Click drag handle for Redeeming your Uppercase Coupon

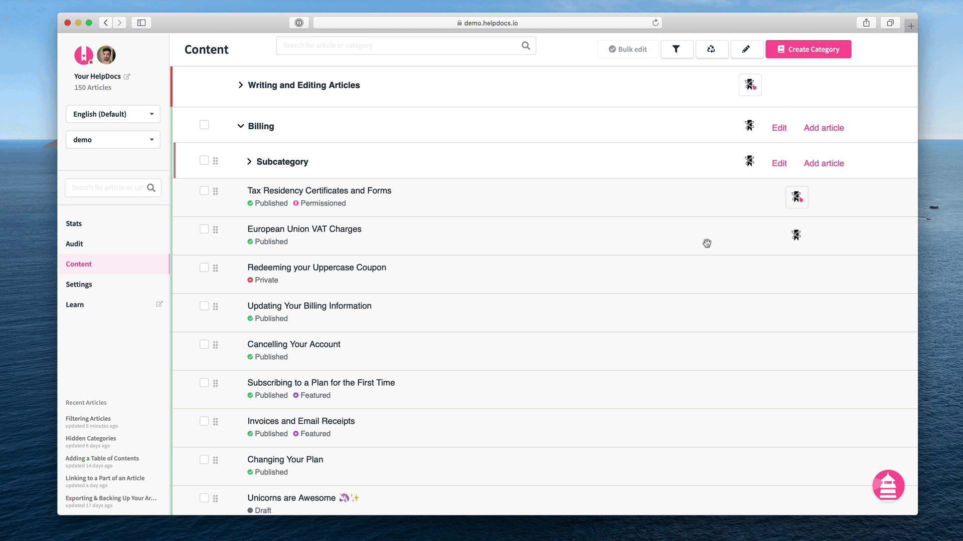(x=215, y=268)
